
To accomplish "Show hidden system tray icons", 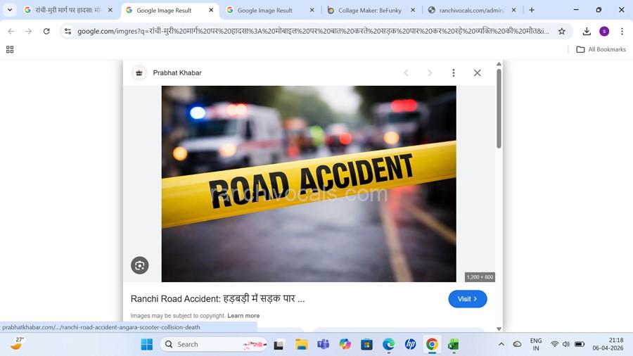I will tap(501, 344).
